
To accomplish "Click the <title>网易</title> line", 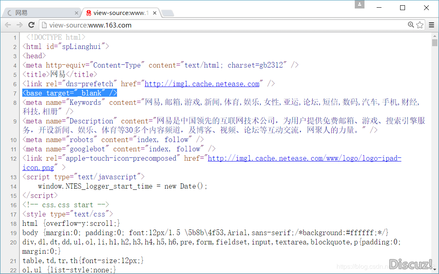I will pyautogui.click(x=60, y=74).
